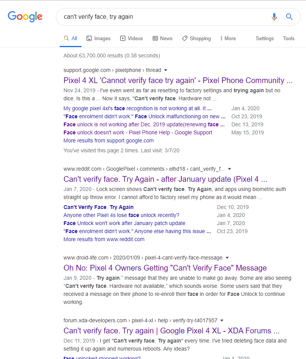306x359 pixels.
Task: Expand forum.xda-developers.com result dropdown arrow
Action: (222, 321)
